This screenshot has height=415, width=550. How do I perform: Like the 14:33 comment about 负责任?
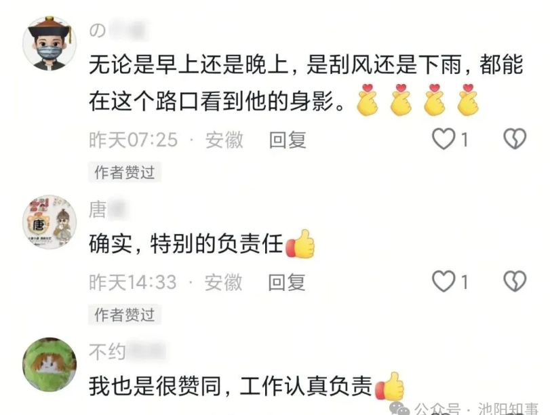pos(444,281)
